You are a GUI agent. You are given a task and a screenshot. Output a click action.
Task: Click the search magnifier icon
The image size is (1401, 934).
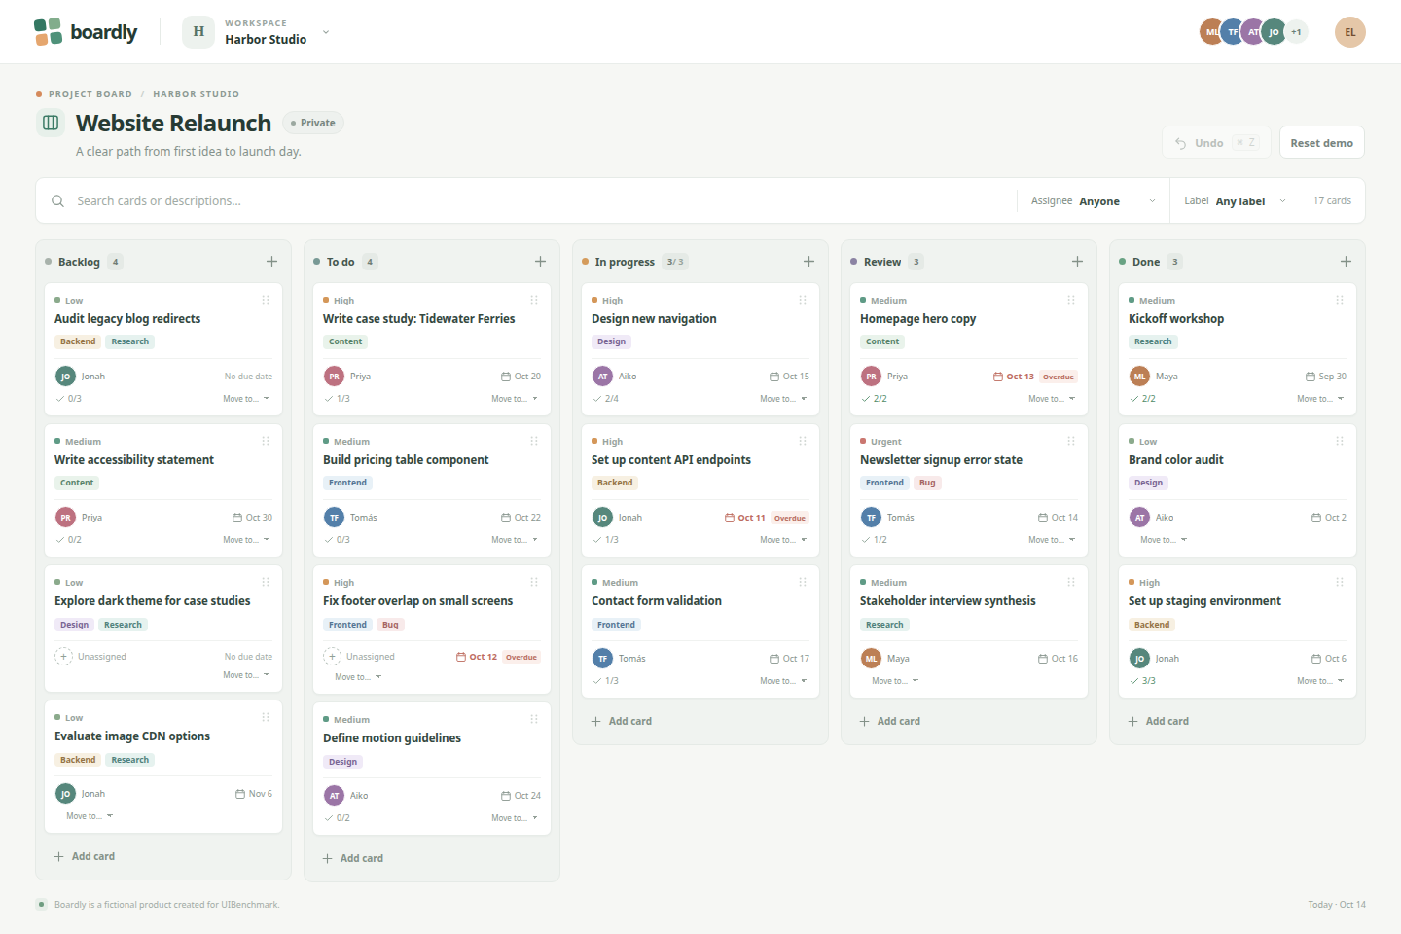tap(57, 201)
